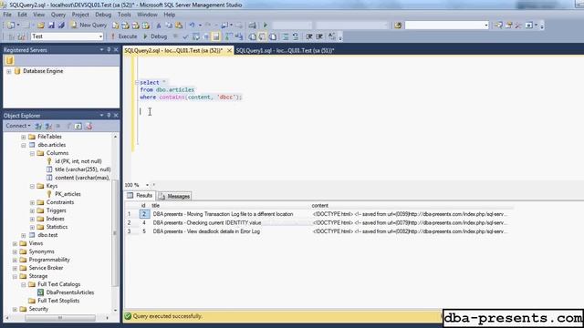Open the available databases combo box showing Test
Image resolution: width=584 pixels, height=328 pixels.
[x=67, y=36]
